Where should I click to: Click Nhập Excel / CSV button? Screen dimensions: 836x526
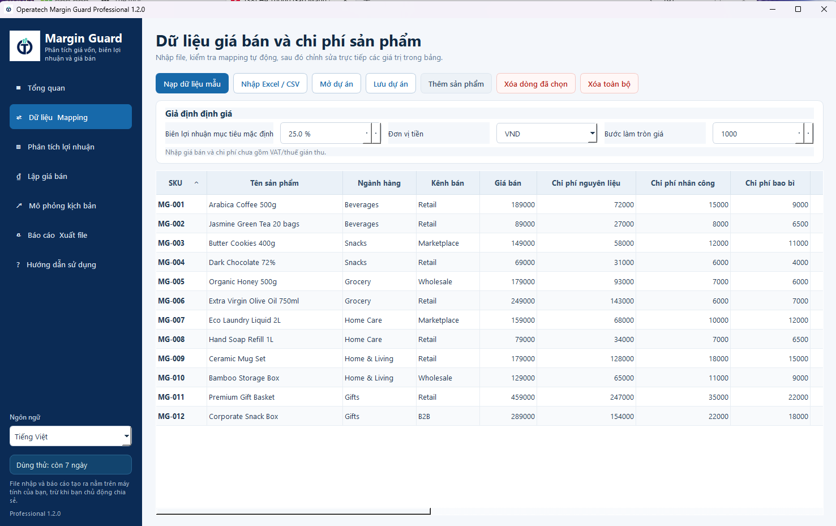pyautogui.click(x=271, y=84)
